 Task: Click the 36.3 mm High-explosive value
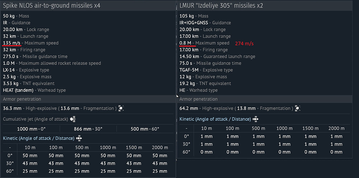pos(12,108)
